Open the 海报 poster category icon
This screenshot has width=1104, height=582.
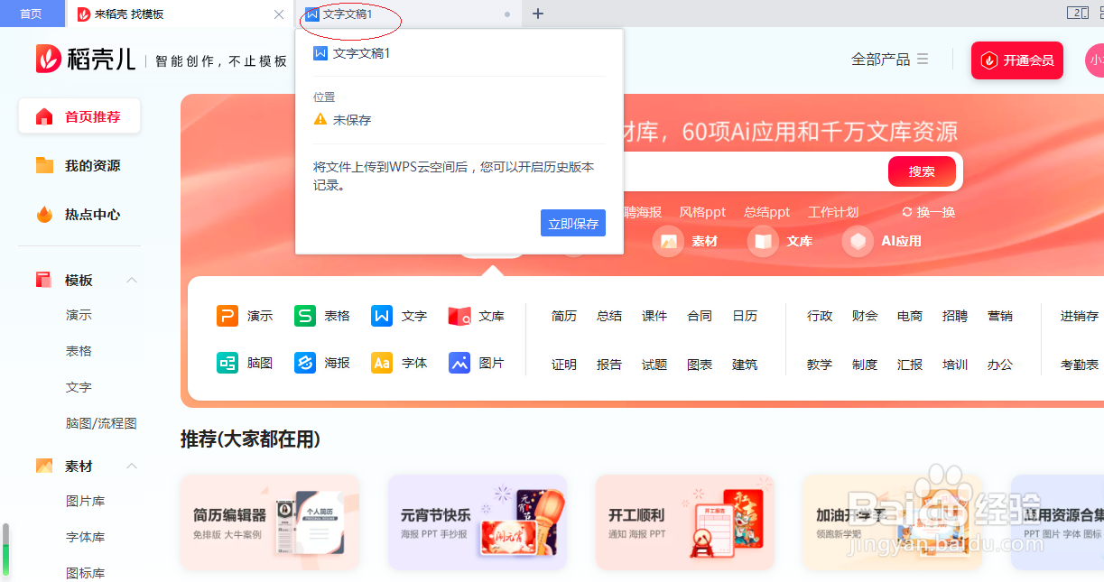(305, 363)
